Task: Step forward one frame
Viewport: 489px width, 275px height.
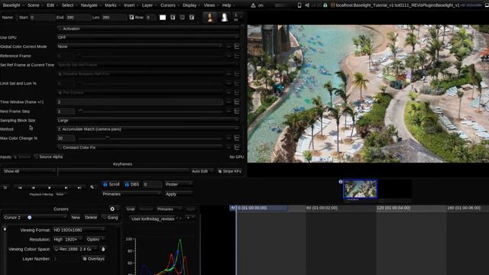Action: tap(66, 187)
